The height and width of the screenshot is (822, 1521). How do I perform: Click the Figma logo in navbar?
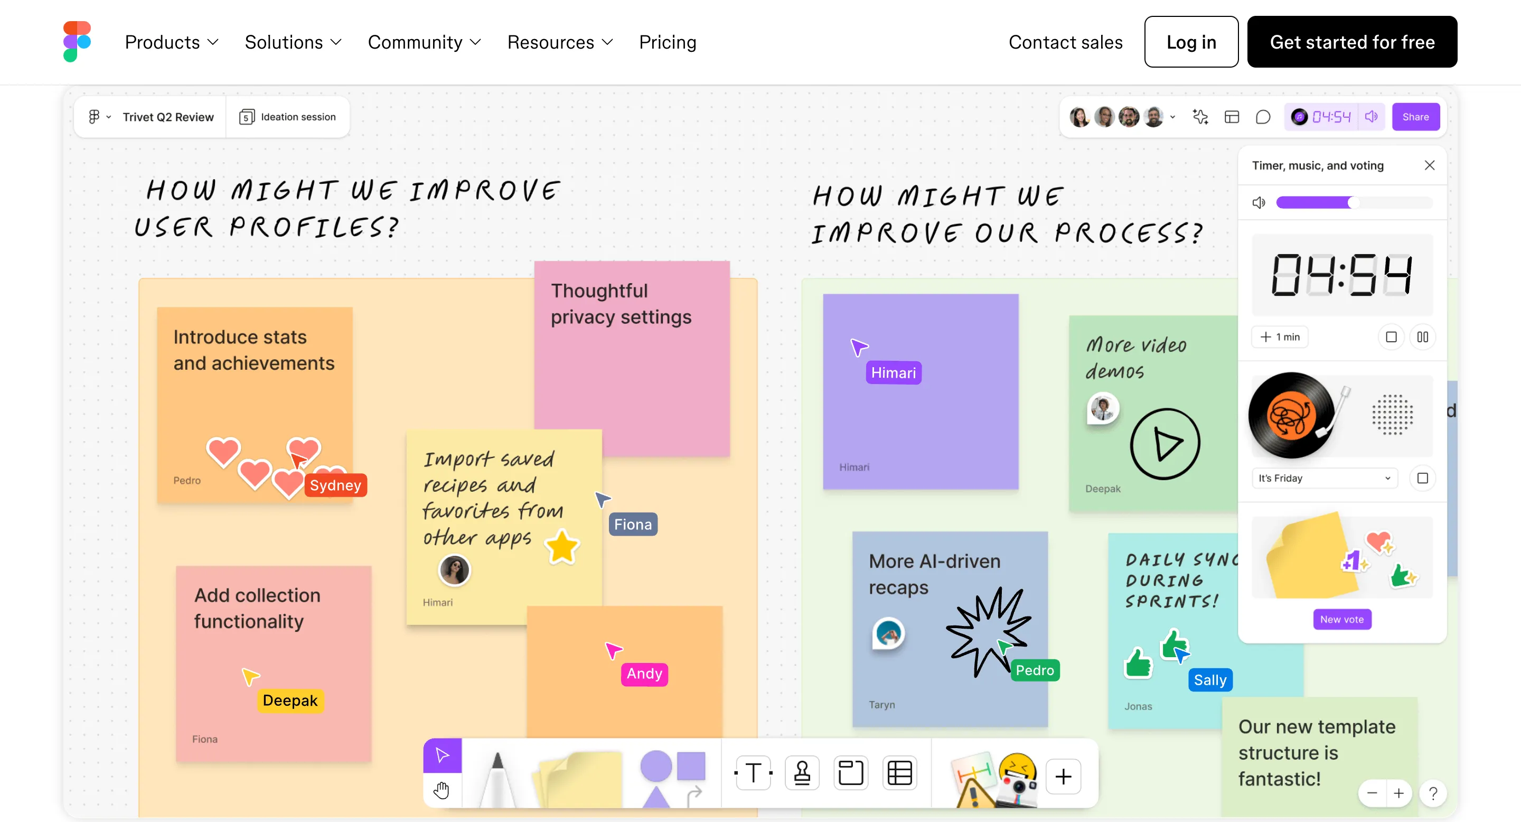77,41
